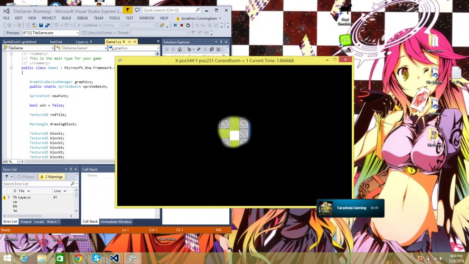Open the graphics member dropdown
The height and width of the screenshot is (264, 469).
[158, 48]
